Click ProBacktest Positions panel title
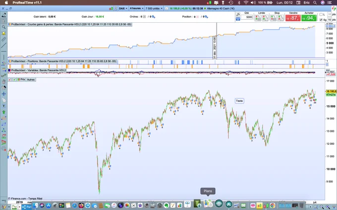Image resolution: width=337 pixels, height=210 pixels. click(63, 61)
